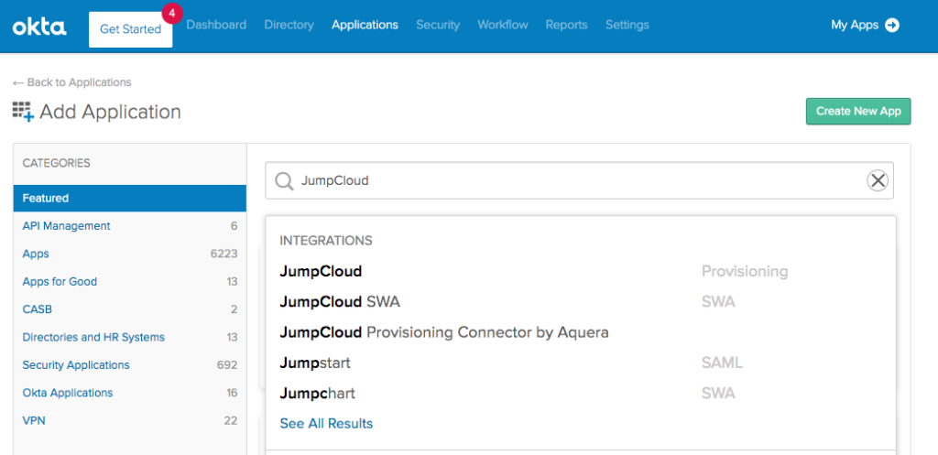Screen dimensions: 938x455
Task: Click See All Results link
Action: pos(326,423)
